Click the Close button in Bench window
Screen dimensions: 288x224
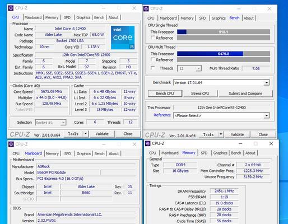pos(263,134)
